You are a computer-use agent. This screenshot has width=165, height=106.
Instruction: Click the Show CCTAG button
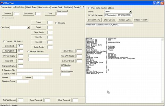[109, 20]
